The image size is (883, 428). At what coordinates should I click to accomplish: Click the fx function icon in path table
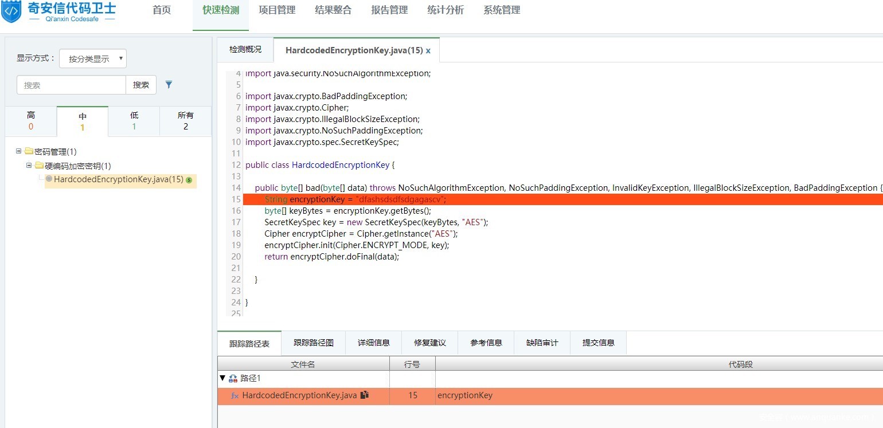click(x=235, y=396)
